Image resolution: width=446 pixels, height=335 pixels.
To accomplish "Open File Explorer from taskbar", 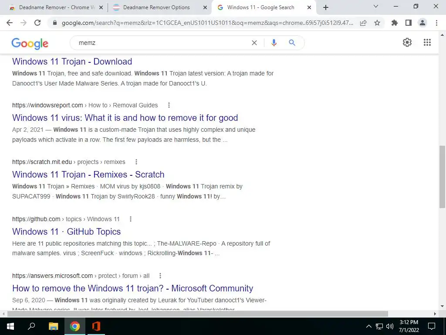I will point(53,326).
